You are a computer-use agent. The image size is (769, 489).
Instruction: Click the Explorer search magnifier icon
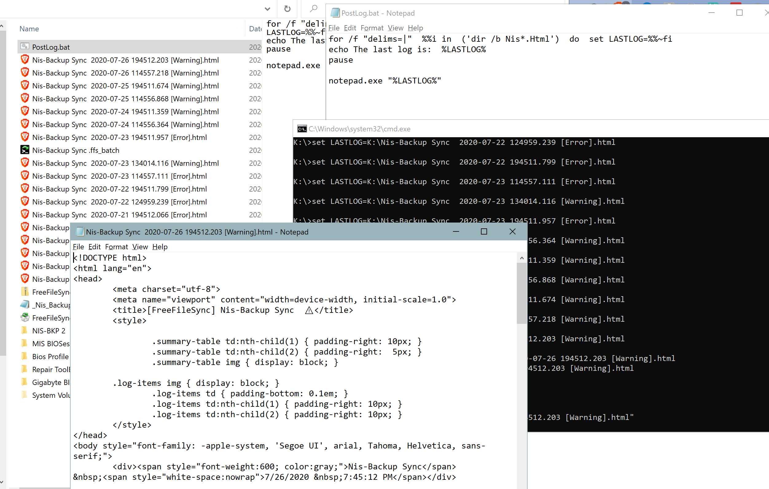314,8
